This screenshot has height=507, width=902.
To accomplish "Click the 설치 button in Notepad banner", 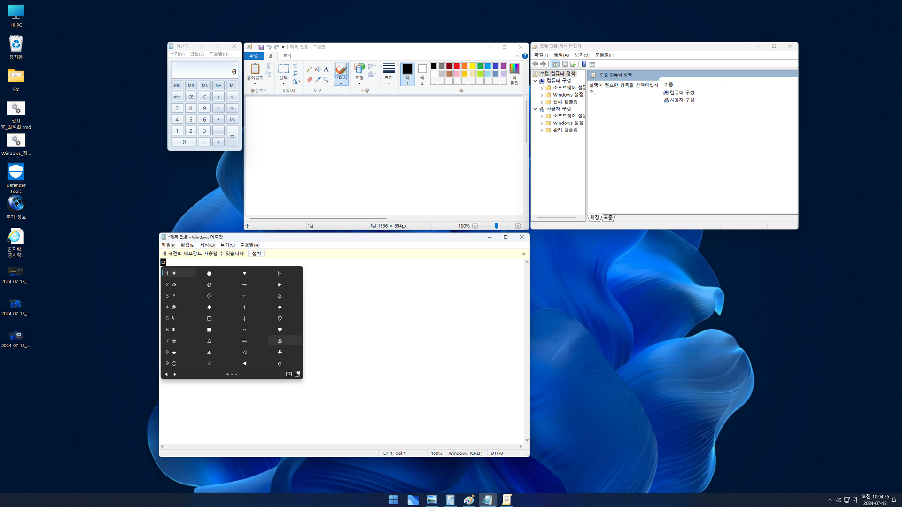I will [257, 253].
